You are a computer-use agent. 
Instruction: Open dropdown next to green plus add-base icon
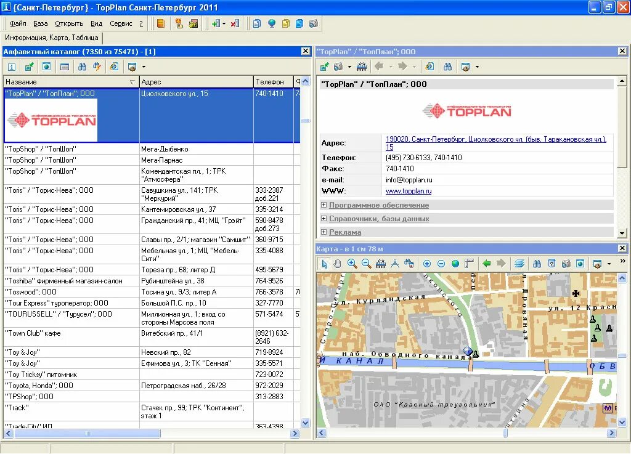[224, 24]
